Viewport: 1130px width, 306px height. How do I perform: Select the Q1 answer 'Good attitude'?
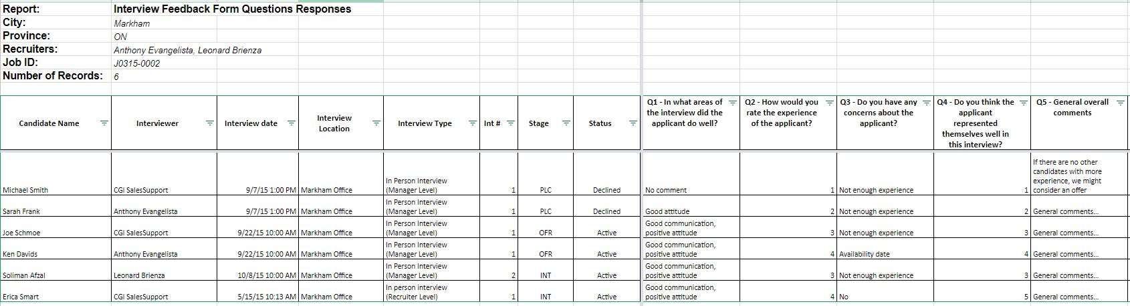click(691, 206)
